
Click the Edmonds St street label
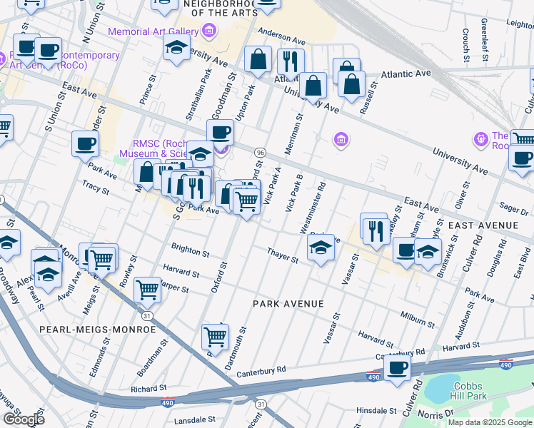100,357
